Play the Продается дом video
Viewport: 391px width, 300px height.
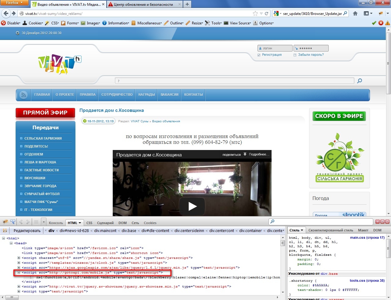point(192,206)
